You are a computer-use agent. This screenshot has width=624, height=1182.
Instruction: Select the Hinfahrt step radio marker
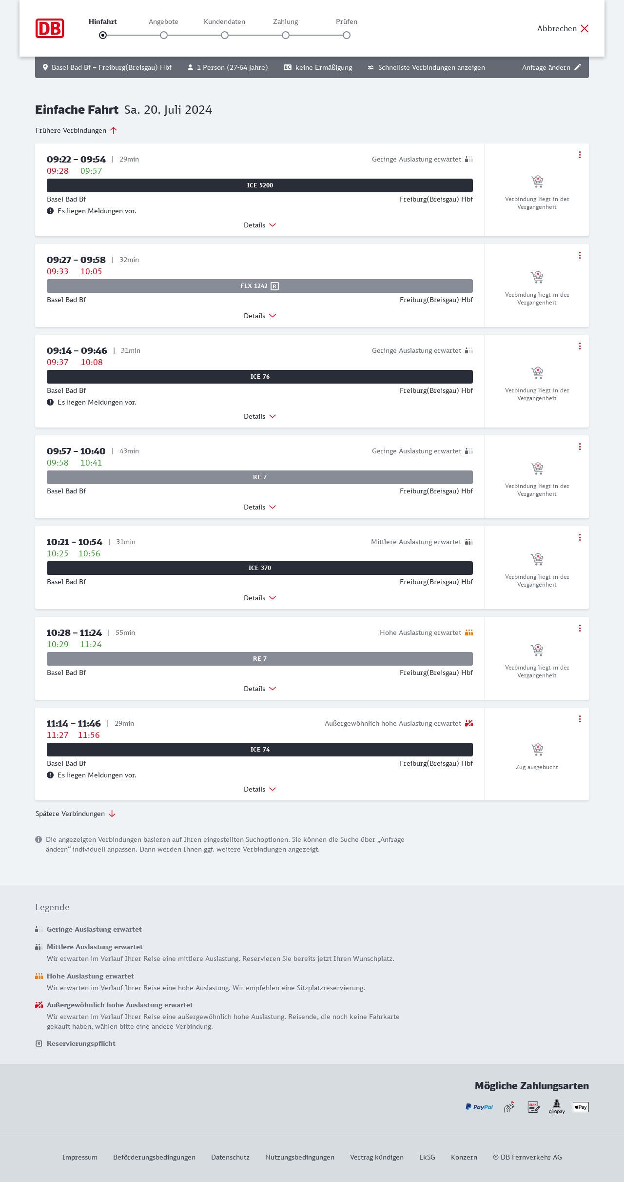click(x=103, y=35)
